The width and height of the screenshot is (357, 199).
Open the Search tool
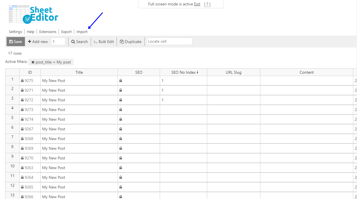point(80,42)
